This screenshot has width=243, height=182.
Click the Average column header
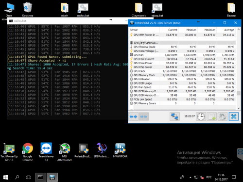226,30
